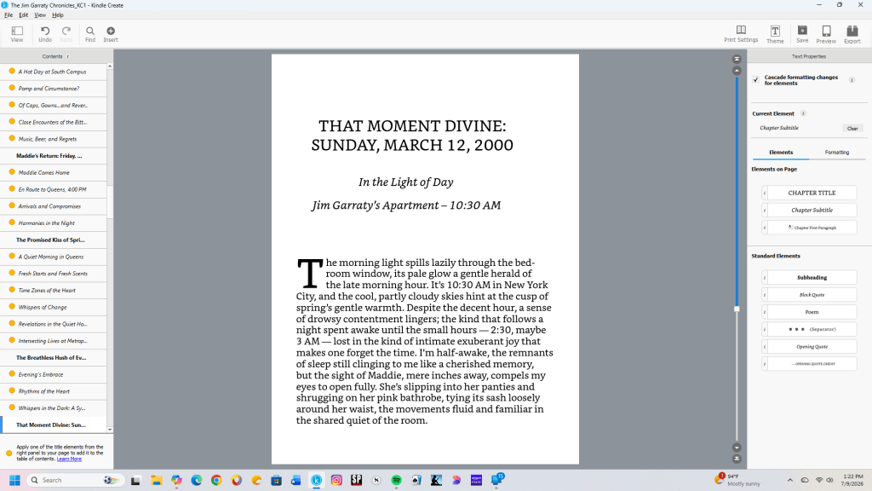Switch to the Formatting tab
Screen dimensions: 872x491
[836, 153]
